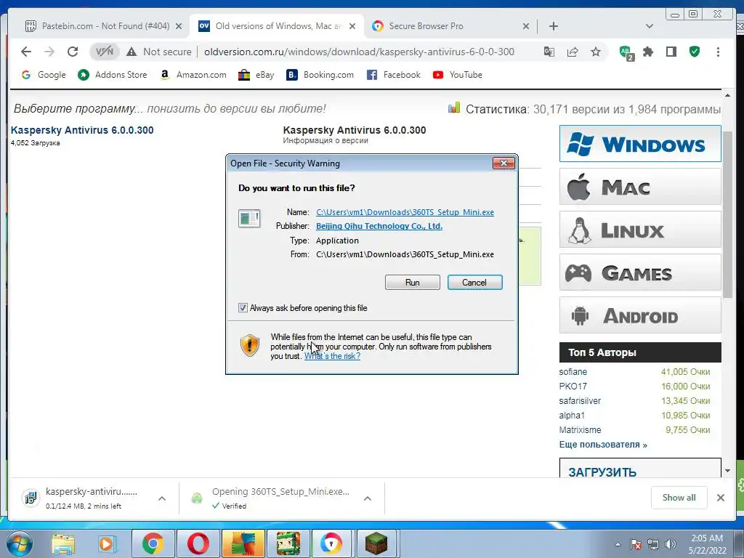Screen dimensions: 744x558
Task: Toggle the VPN badge in the address bar
Action: (x=105, y=52)
